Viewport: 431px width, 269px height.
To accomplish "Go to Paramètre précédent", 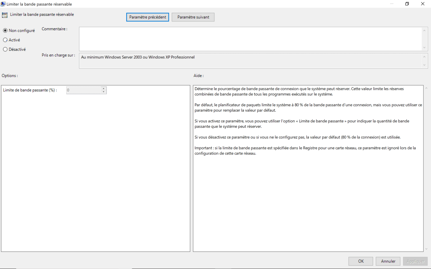I will tap(147, 17).
